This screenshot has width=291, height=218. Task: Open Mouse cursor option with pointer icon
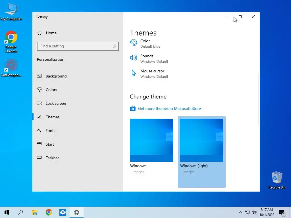click(x=149, y=74)
